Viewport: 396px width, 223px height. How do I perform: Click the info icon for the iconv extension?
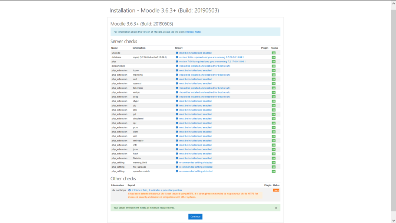click(x=176, y=70)
